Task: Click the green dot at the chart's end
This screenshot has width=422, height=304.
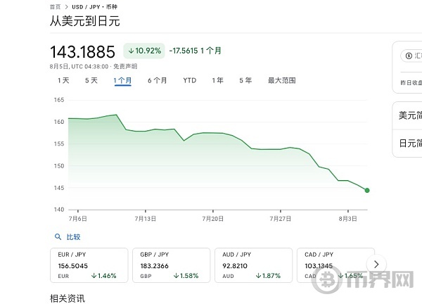Action: pos(367,190)
